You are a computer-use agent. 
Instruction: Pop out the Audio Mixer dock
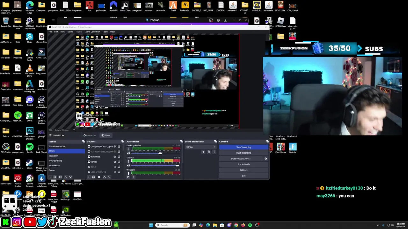181,142
